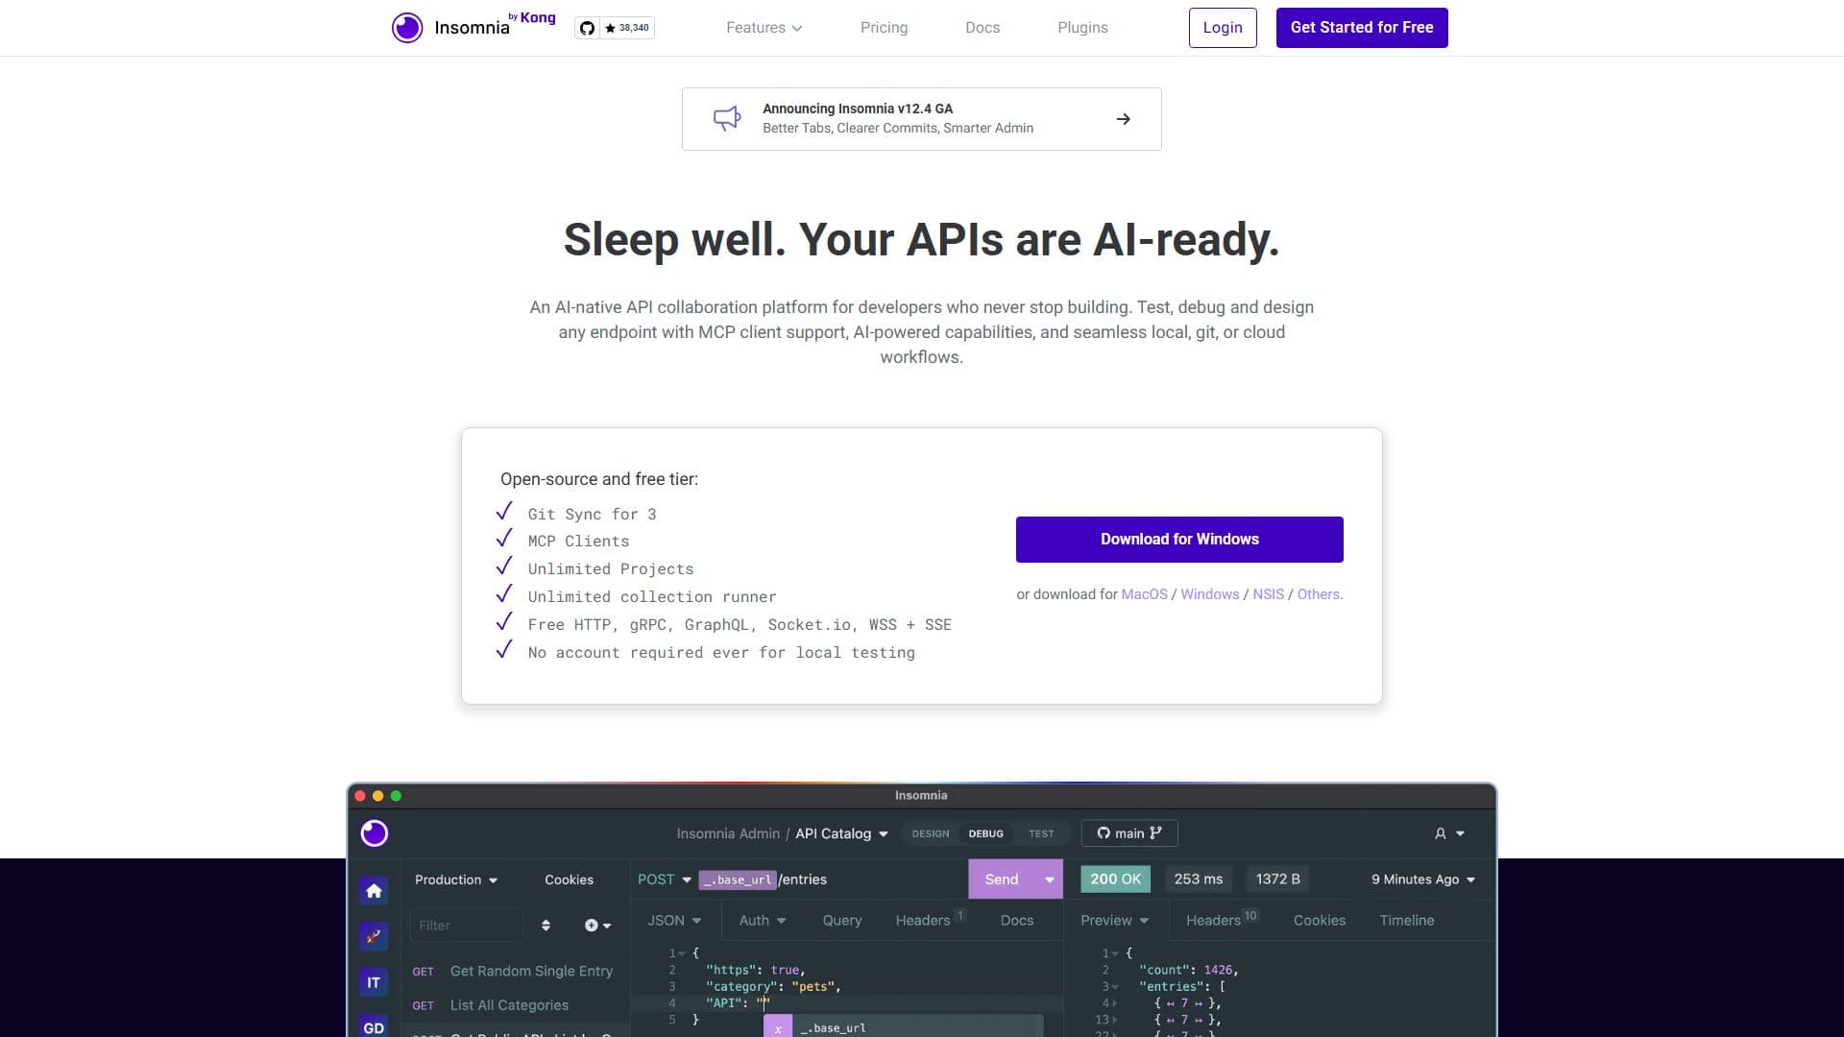This screenshot has width=1844, height=1037.
Task: Click the arrow in the v12.4 announcement
Action: tap(1123, 119)
